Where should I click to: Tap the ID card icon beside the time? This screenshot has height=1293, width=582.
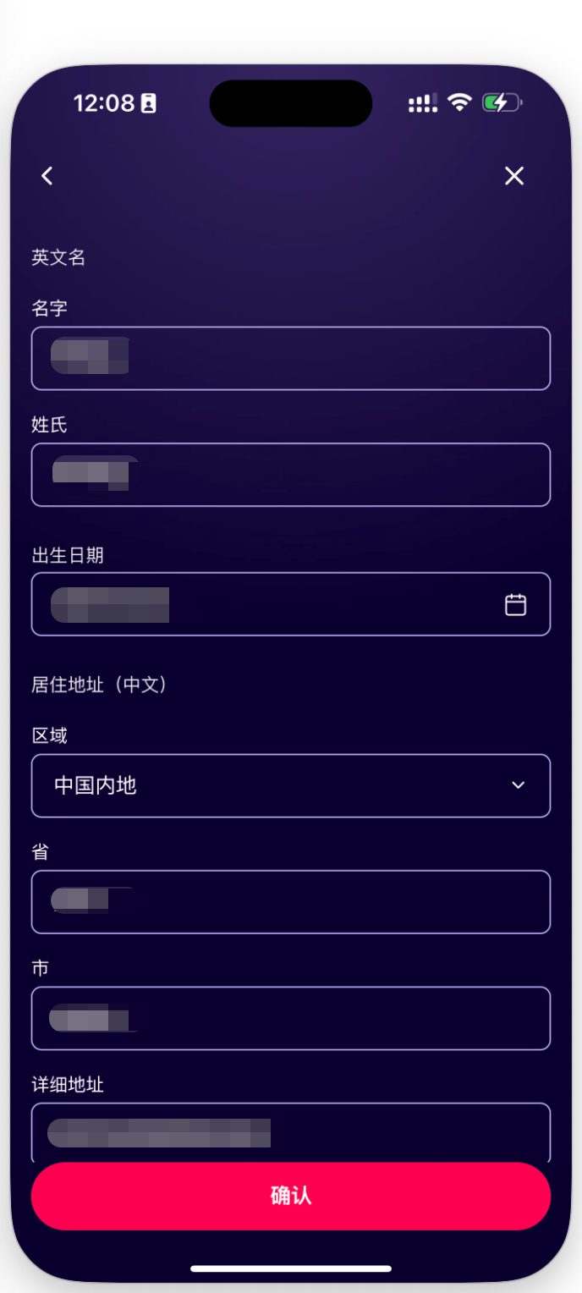pyautogui.click(x=149, y=104)
